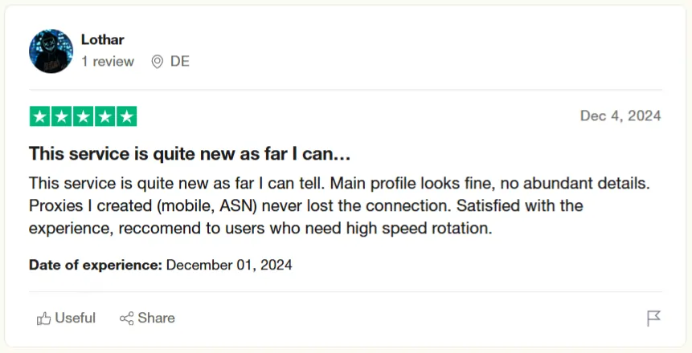Click the Dec 4, 2024 review date
692x353 pixels.
tap(620, 116)
